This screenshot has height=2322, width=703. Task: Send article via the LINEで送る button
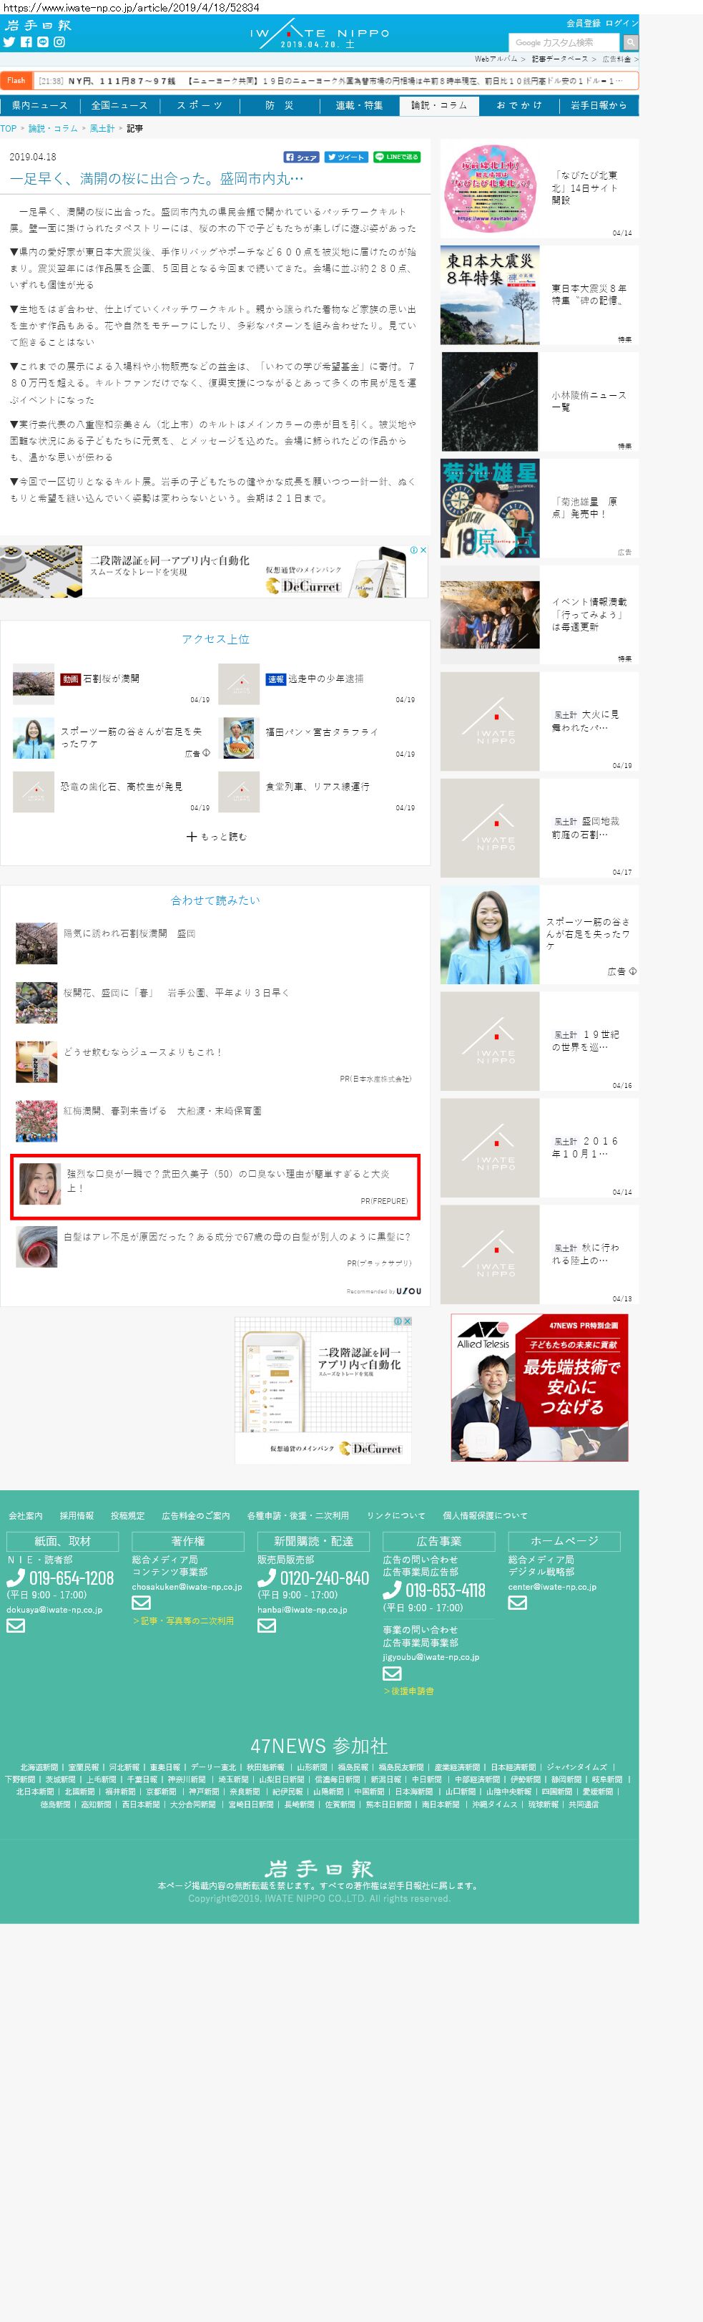pos(396,157)
